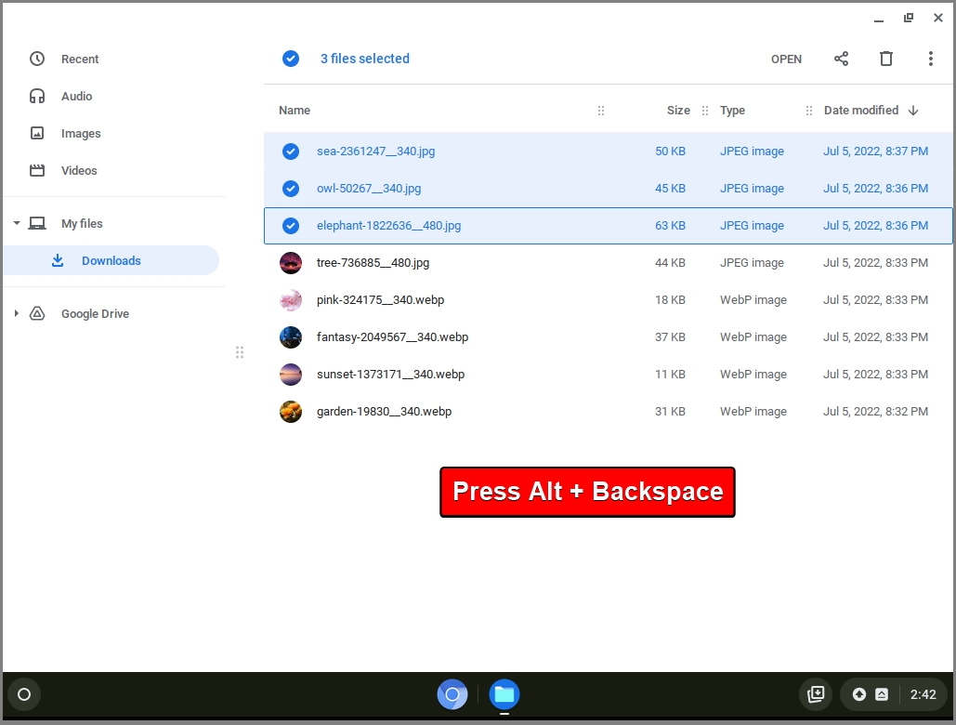Collapse the My files section
The height and width of the screenshot is (725, 956).
click(16, 223)
